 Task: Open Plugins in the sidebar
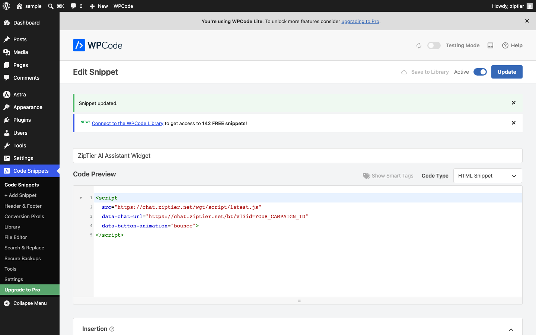pos(30,120)
